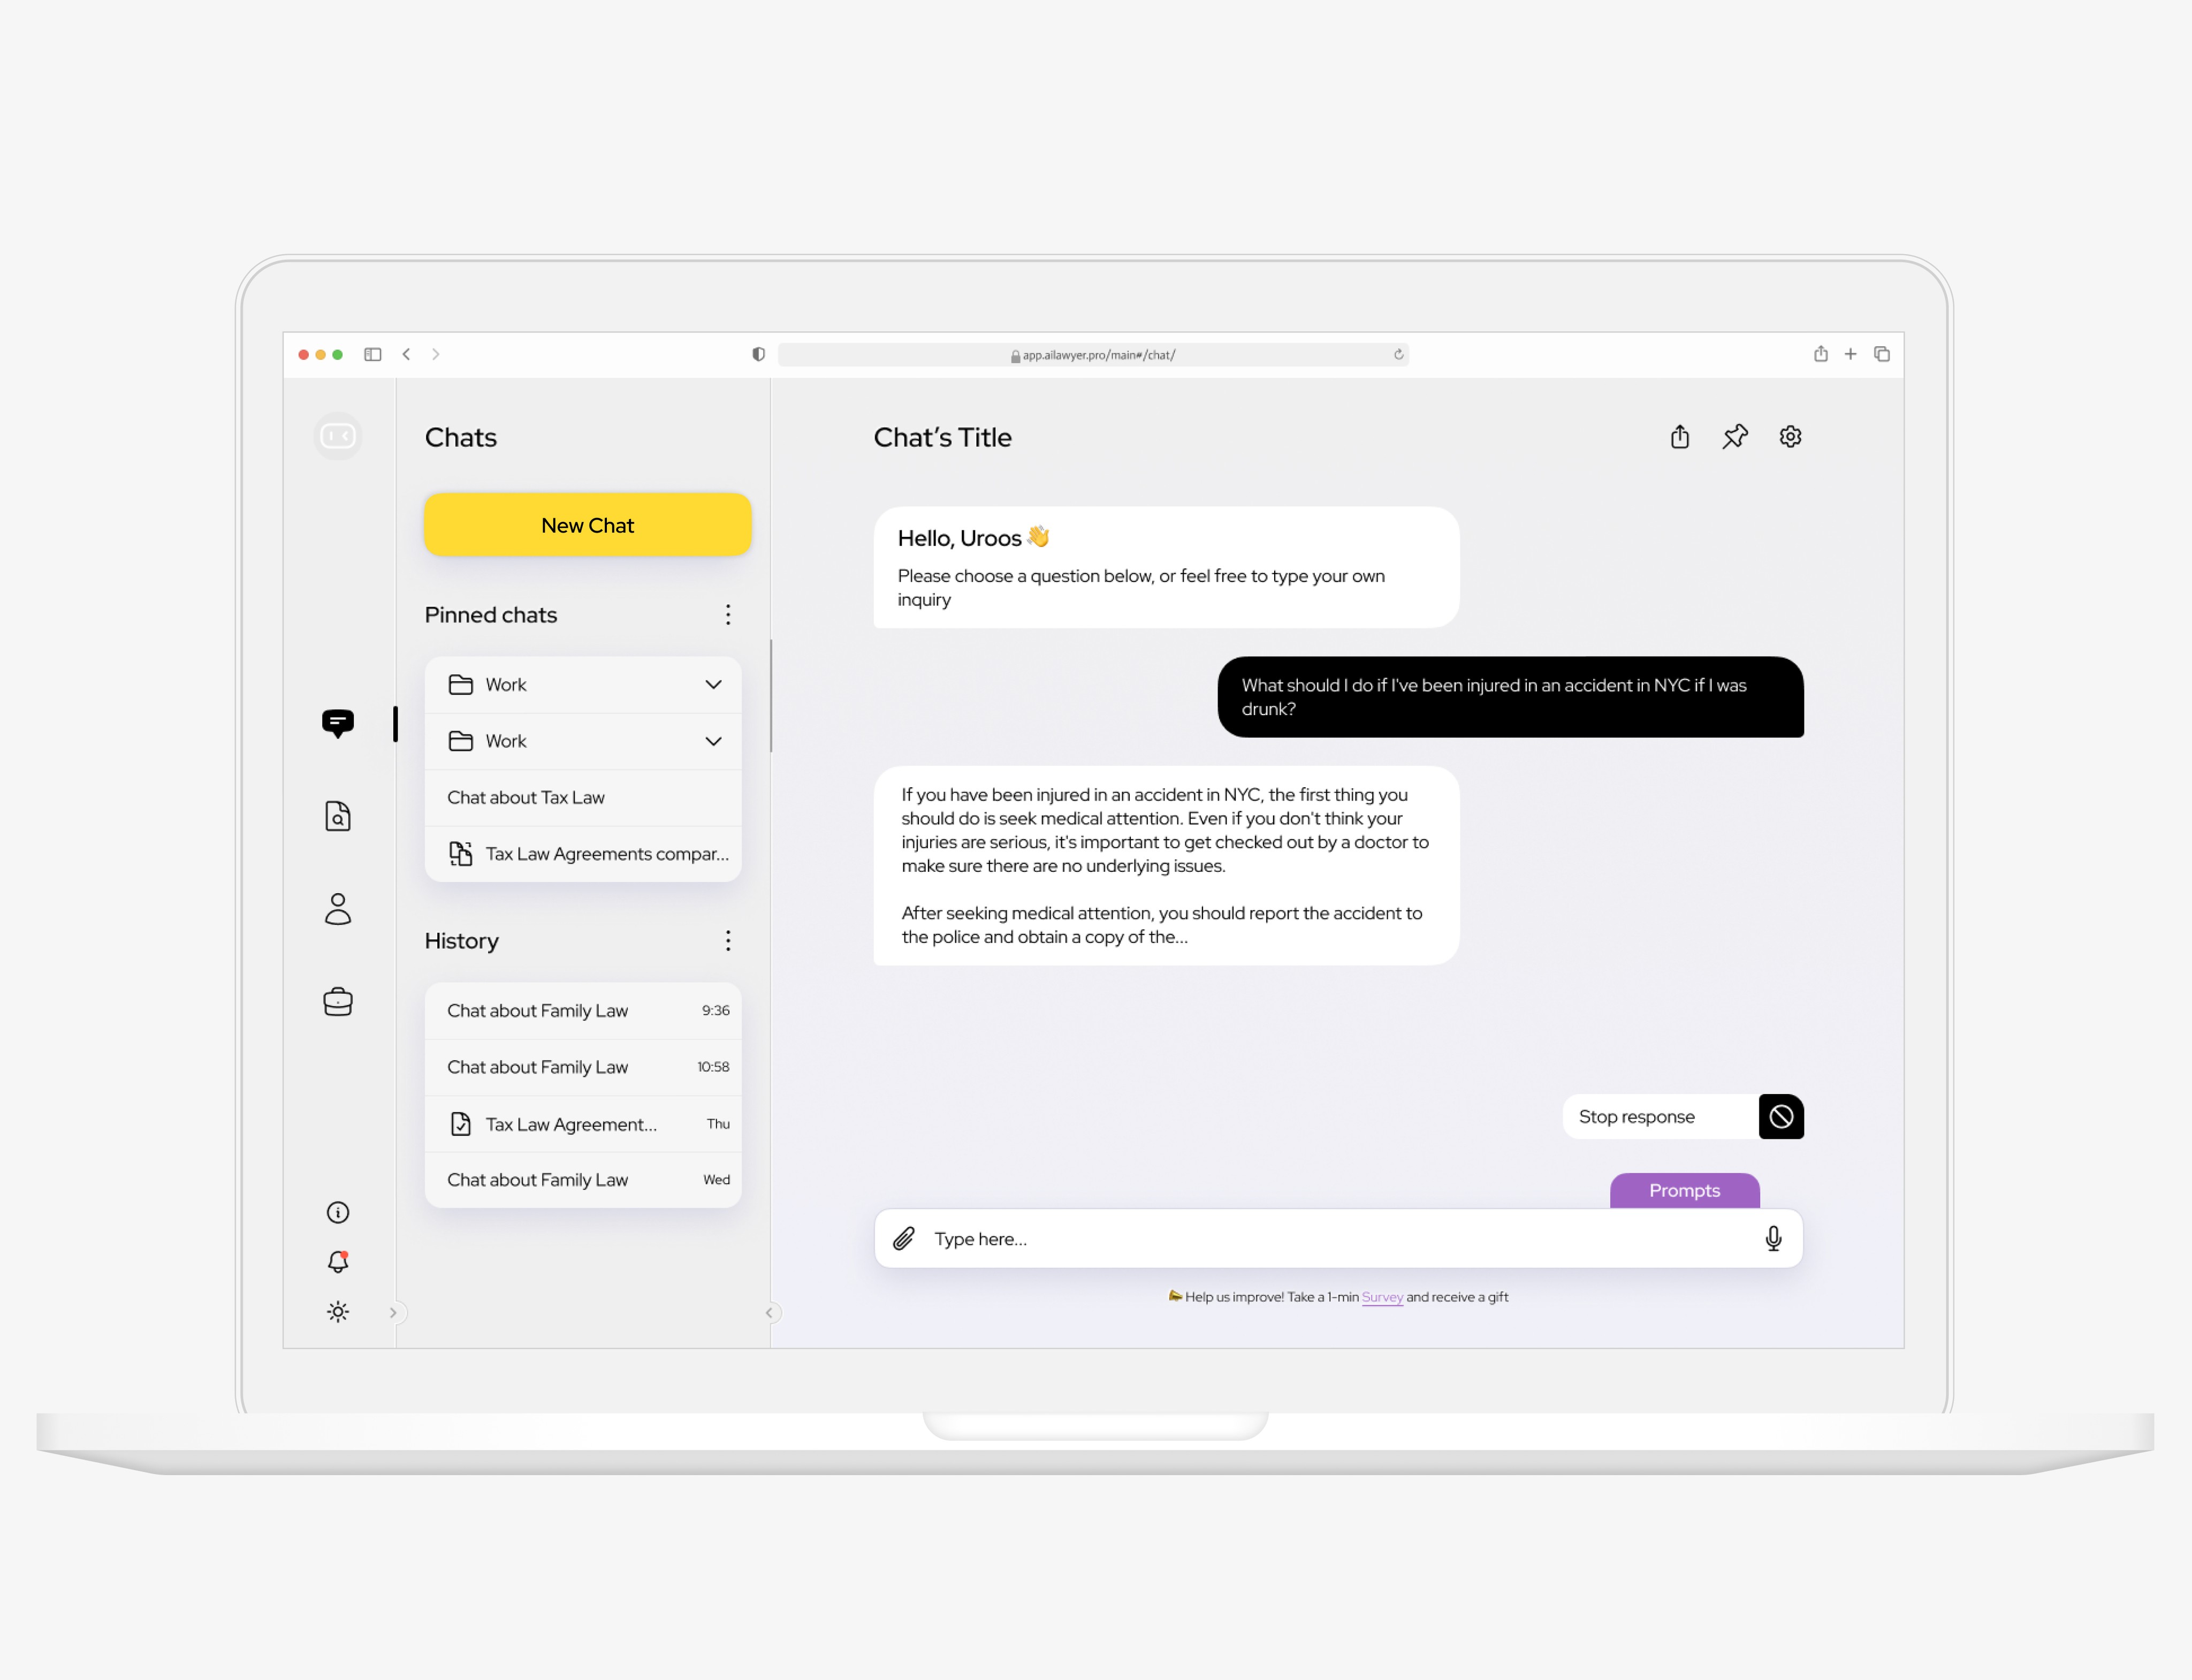Click the New Chat yellow button
The image size is (2192, 1680).
click(586, 524)
